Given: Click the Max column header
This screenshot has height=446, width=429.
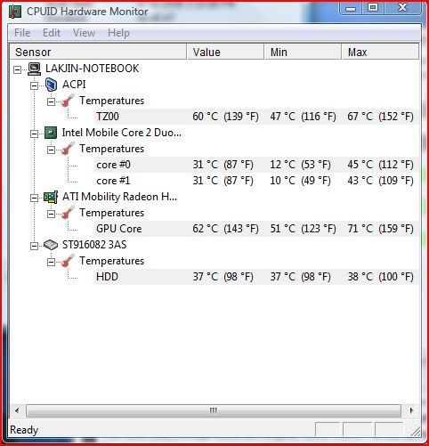Looking at the screenshot, I should 380,53.
